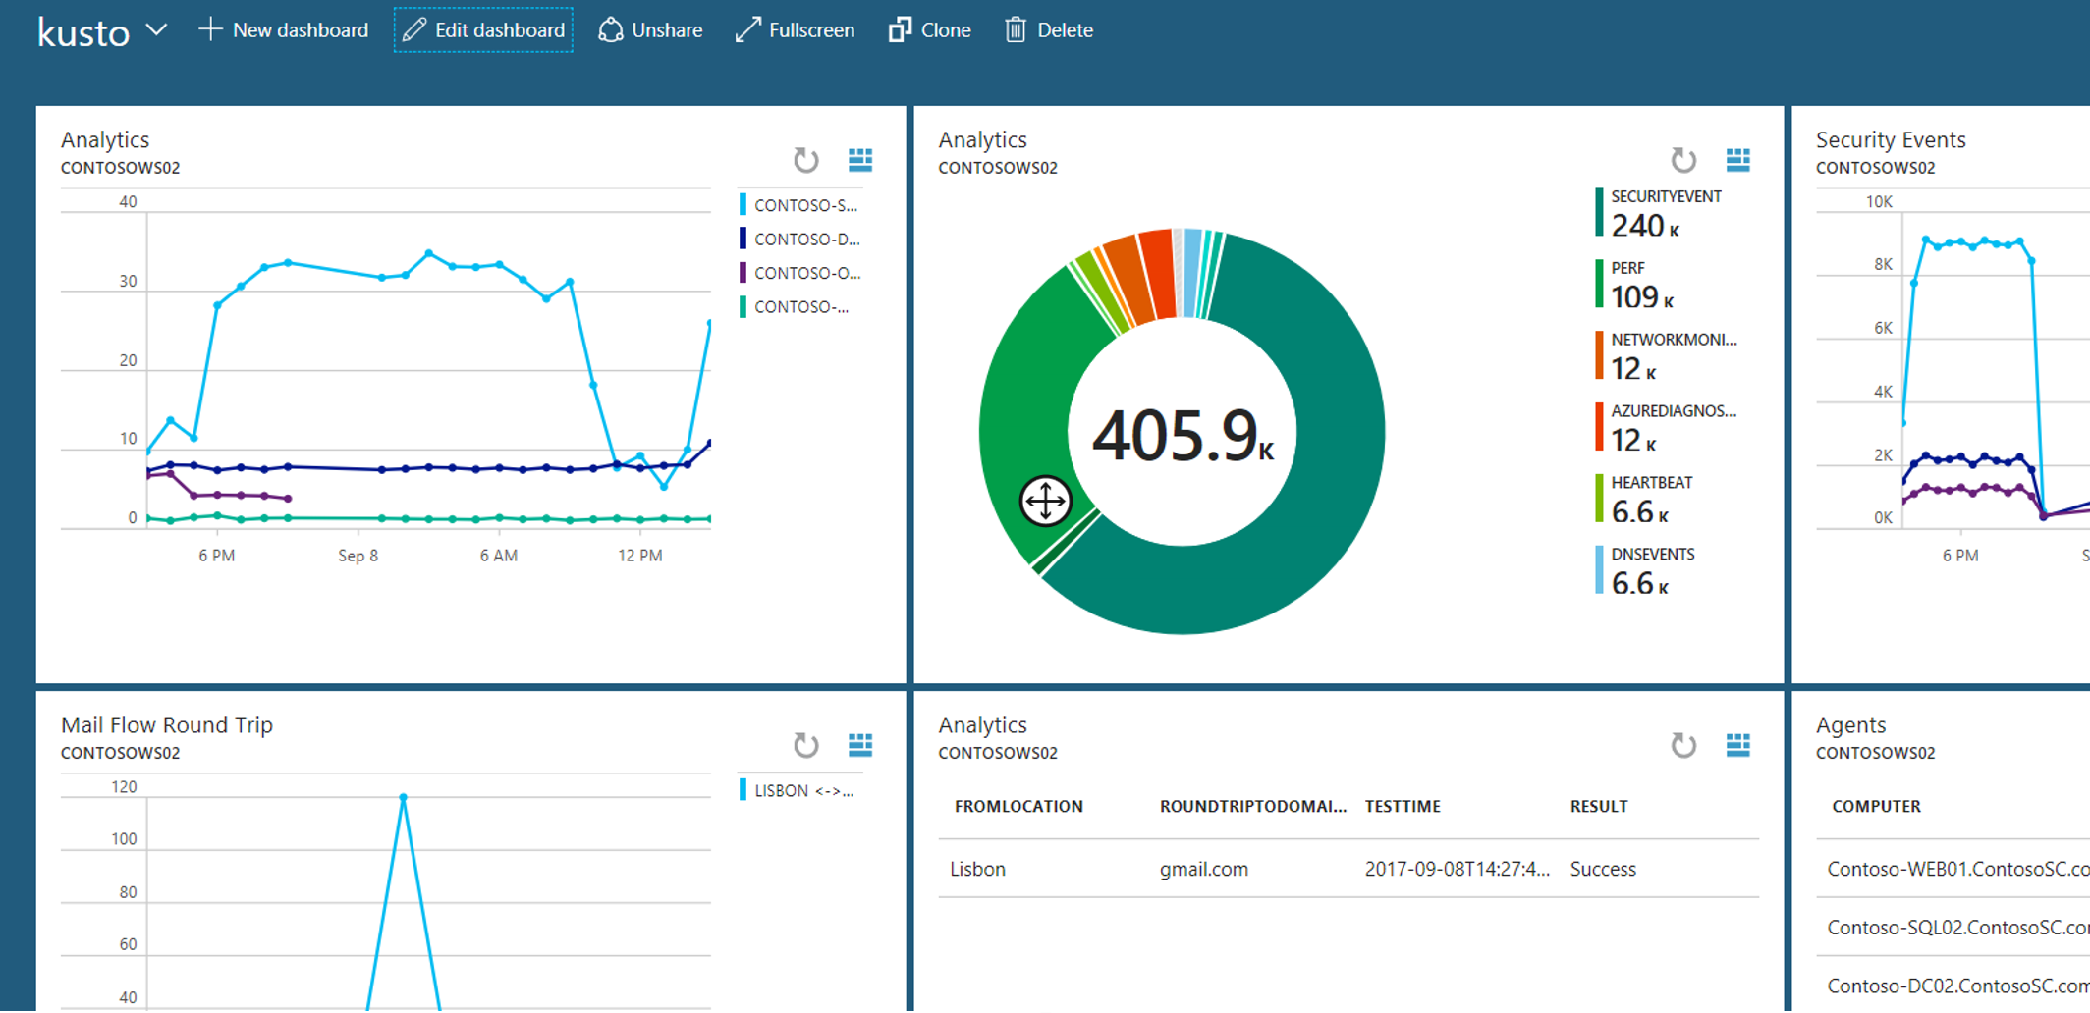Click gmail.com cell in table
Viewport: 2090px width, 1013px height.
pyautogui.click(x=1204, y=869)
